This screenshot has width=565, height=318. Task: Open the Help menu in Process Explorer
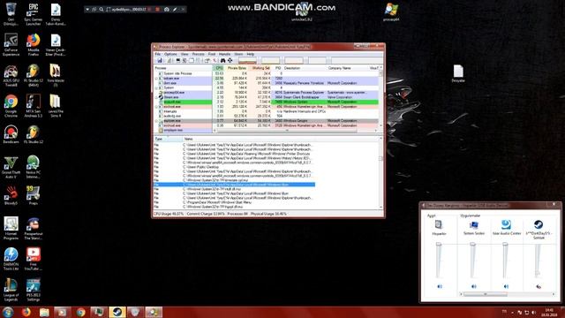[250, 54]
